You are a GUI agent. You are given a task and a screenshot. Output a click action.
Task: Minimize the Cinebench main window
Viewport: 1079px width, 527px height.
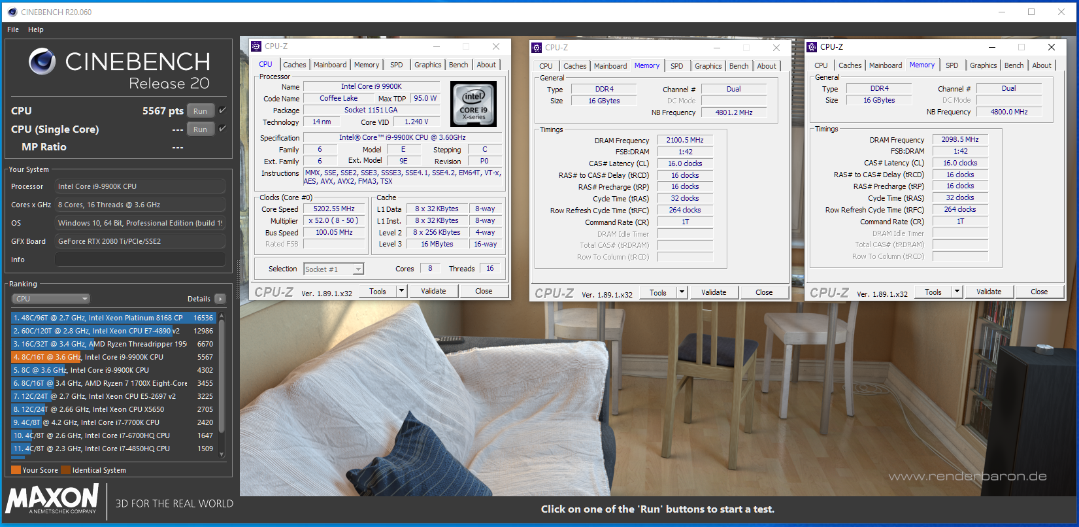point(1003,12)
